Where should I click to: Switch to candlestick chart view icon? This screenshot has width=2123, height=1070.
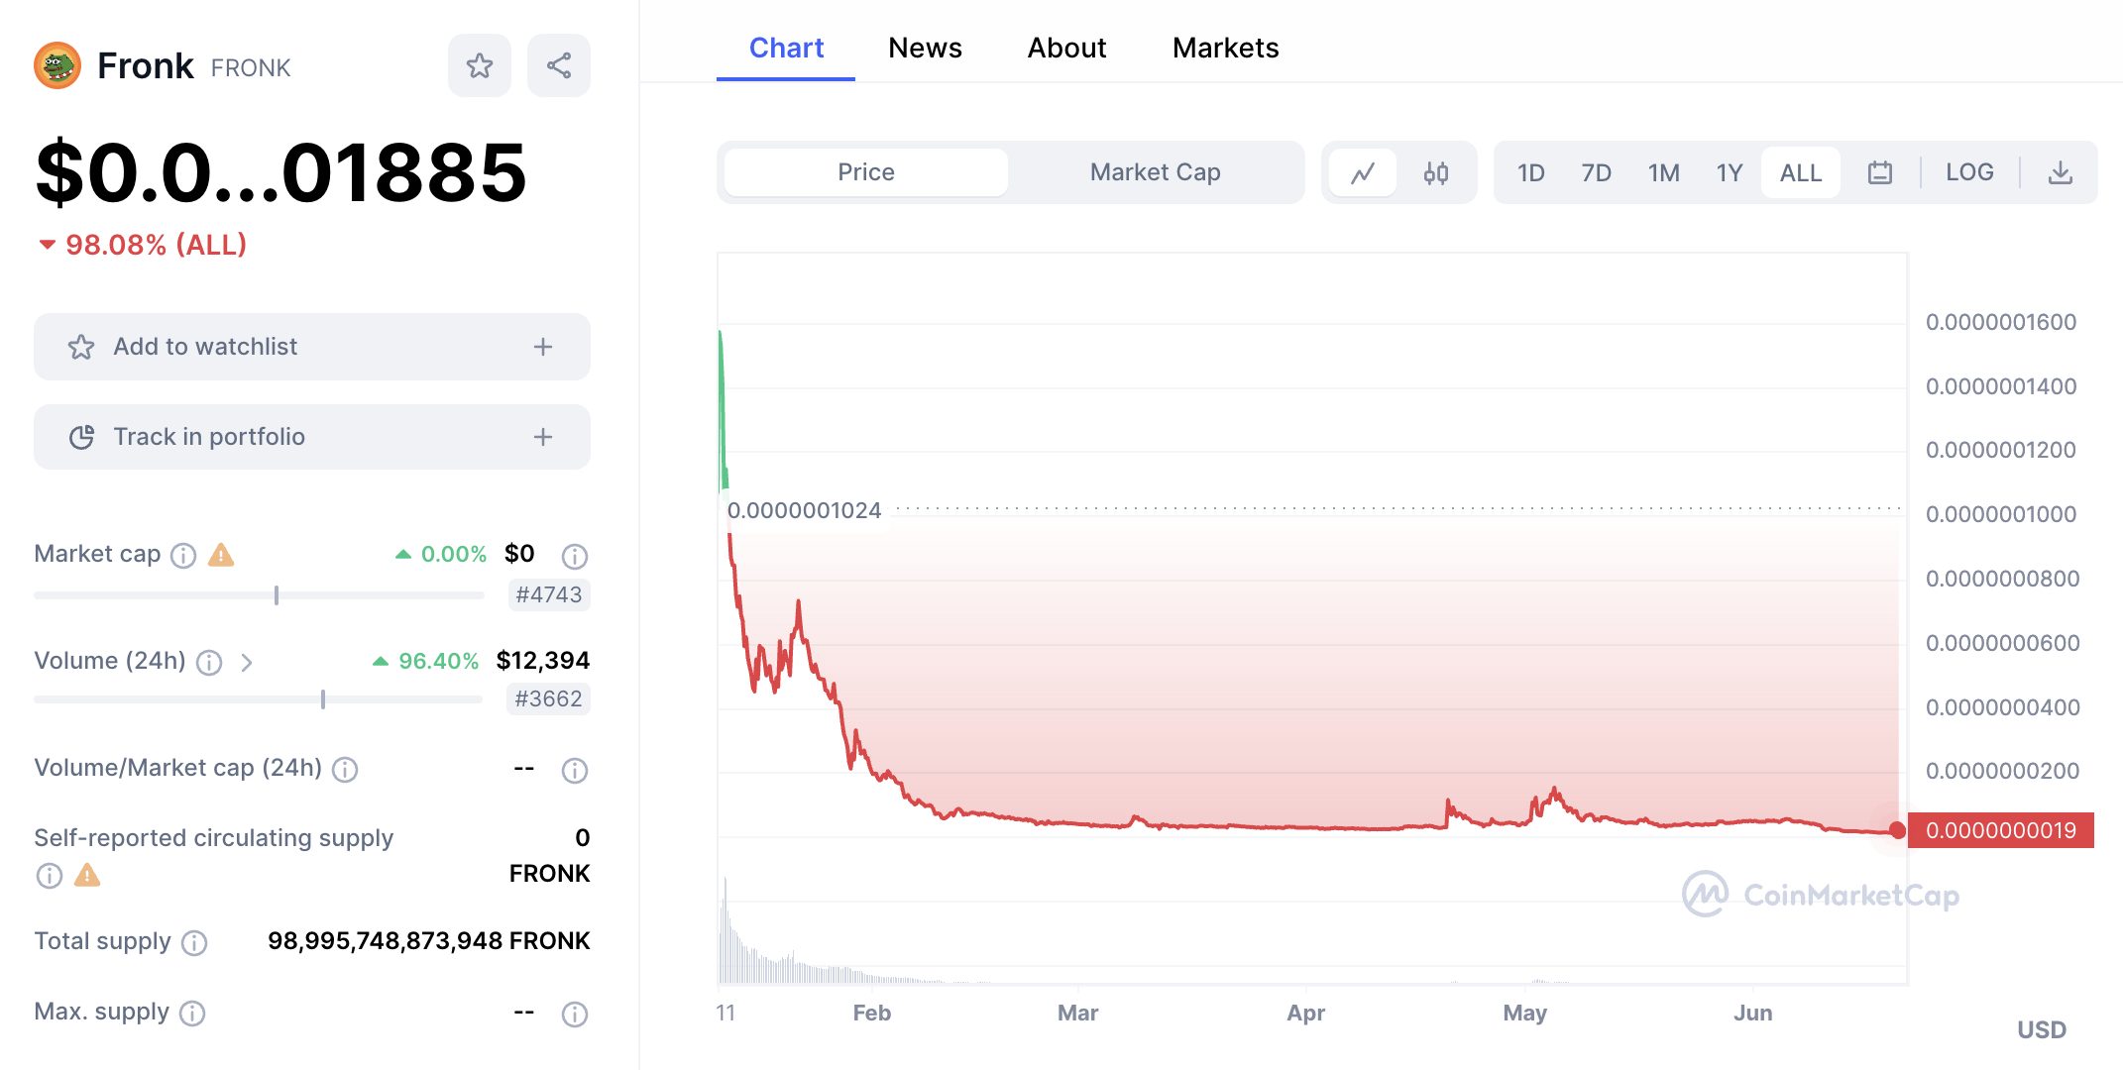[1436, 172]
